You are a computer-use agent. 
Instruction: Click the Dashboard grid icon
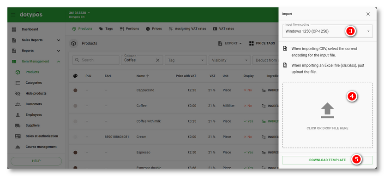tap(14, 29)
